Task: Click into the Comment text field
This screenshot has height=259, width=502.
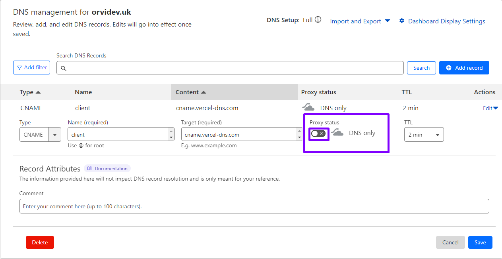Action: pos(254,206)
